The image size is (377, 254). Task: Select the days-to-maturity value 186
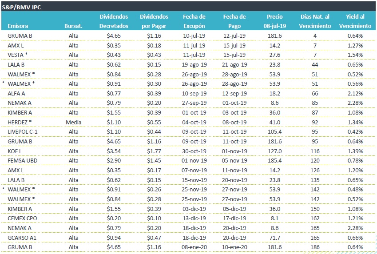coord(315,247)
